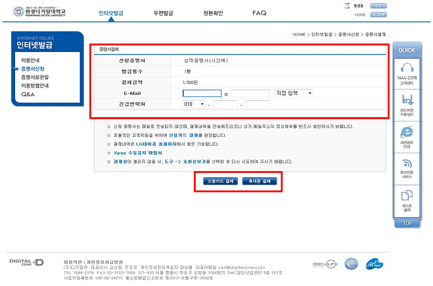The height and width of the screenshot is (286, 433).
Task: Click the Digital Zone footer logo
Action: pyautogui.click(x=27, y=262)
